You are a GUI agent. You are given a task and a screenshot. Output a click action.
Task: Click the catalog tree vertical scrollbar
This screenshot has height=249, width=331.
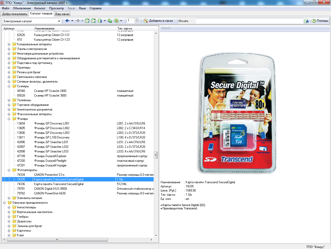pos(156,134)
